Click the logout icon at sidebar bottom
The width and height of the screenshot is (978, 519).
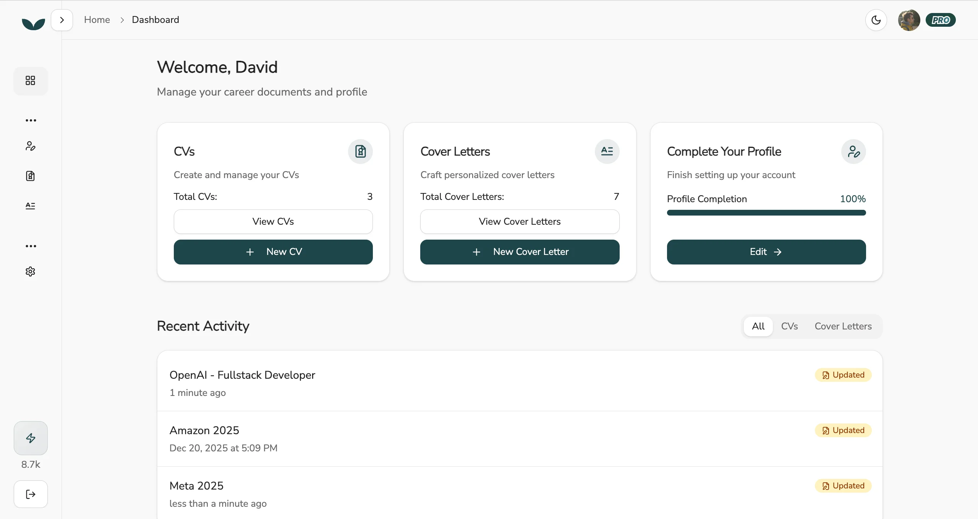[31, 494]
